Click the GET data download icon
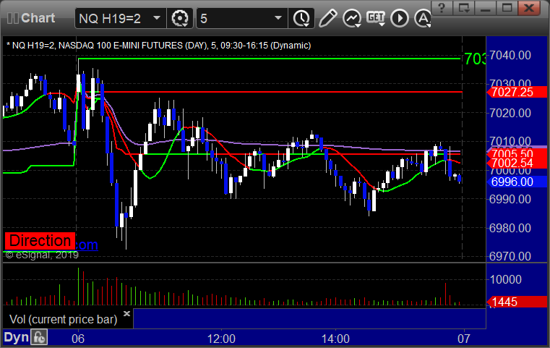Screen dimensions: 550x348 click(x=376, y=18)
